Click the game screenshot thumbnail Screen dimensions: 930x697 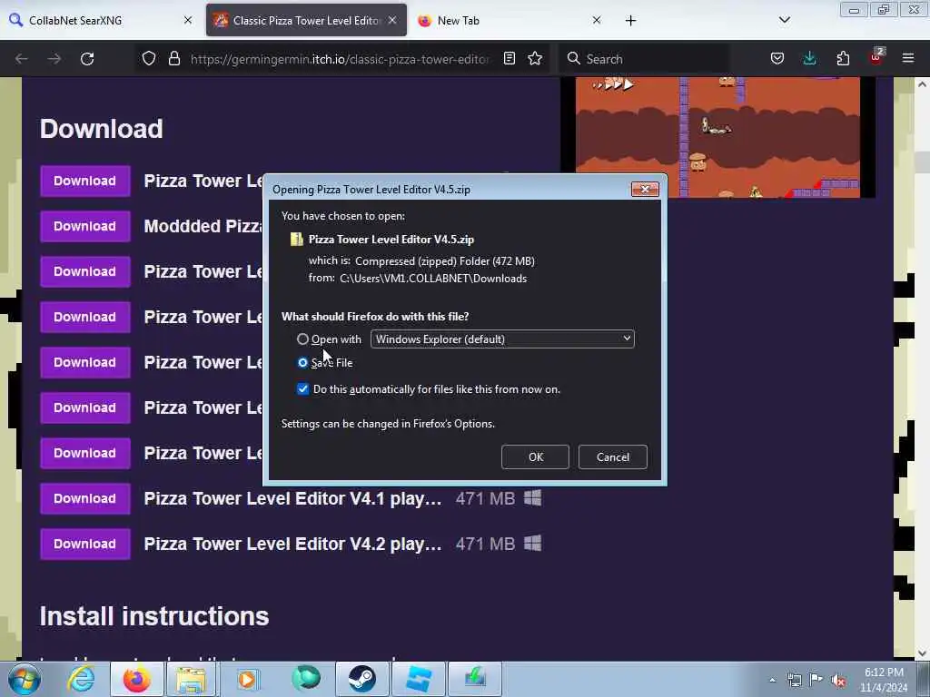pyautogui.click(x=717, y=138)
